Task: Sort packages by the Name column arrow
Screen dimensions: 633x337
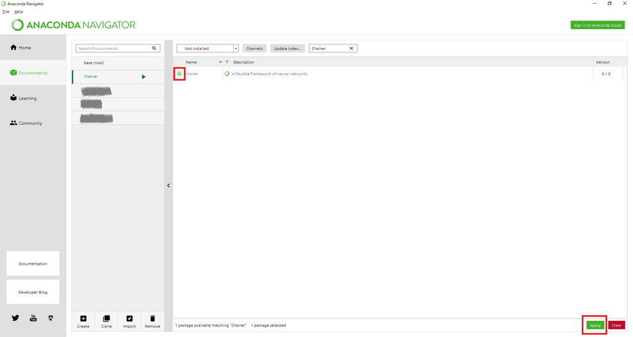Action: (221, 62)
